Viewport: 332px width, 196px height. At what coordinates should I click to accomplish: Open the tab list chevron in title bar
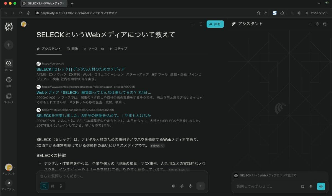(x=319, y=3)
